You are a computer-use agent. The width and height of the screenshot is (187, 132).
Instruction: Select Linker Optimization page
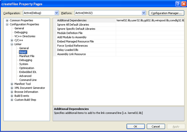(x=27, y=68)
